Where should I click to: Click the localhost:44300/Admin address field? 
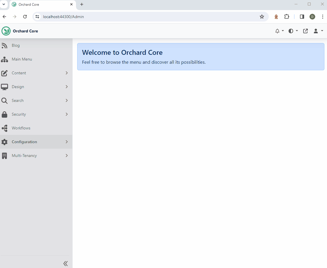coord(150,17)
